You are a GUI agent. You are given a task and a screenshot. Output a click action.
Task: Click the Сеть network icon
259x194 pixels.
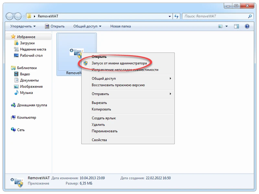(x=13, y=130)
